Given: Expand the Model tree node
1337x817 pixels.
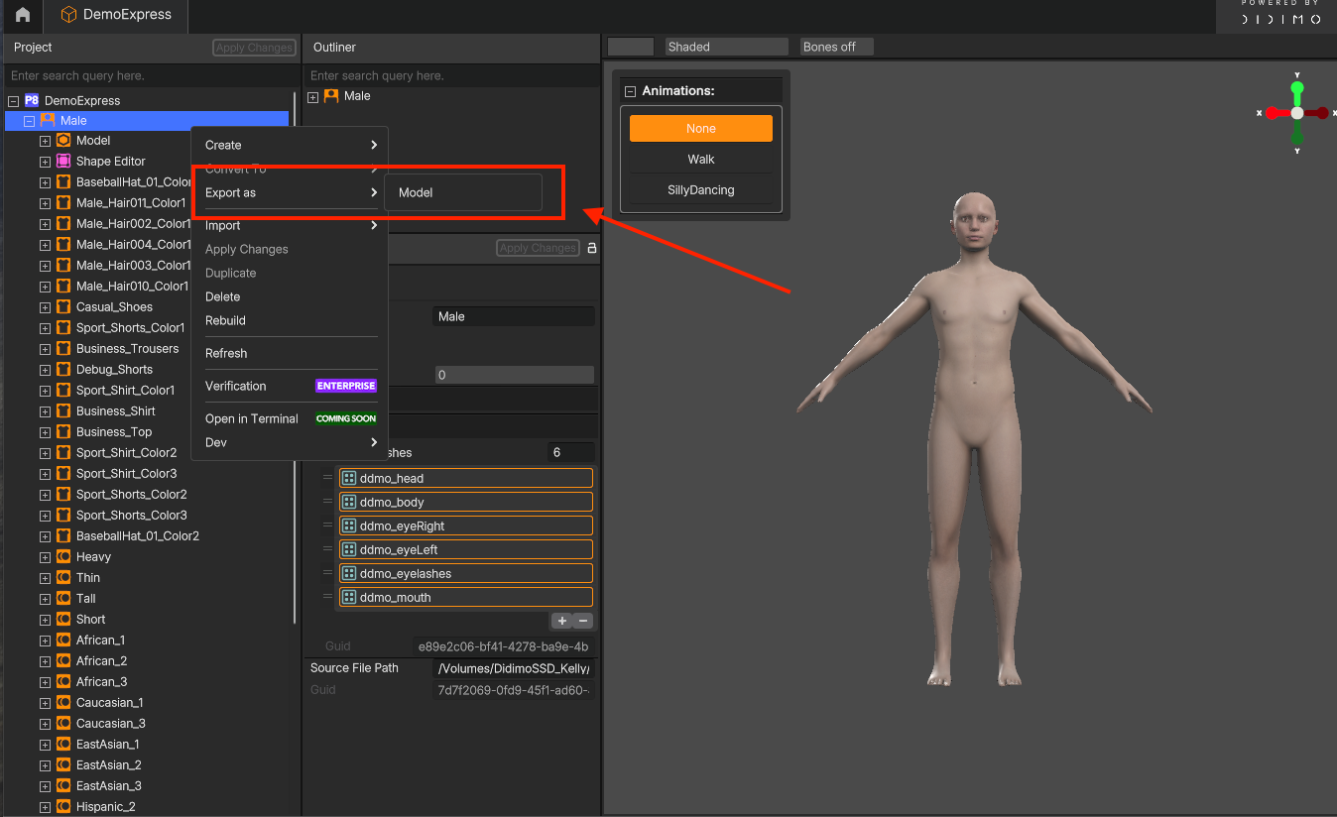Looking at the screenshot, I should point(45,141).
